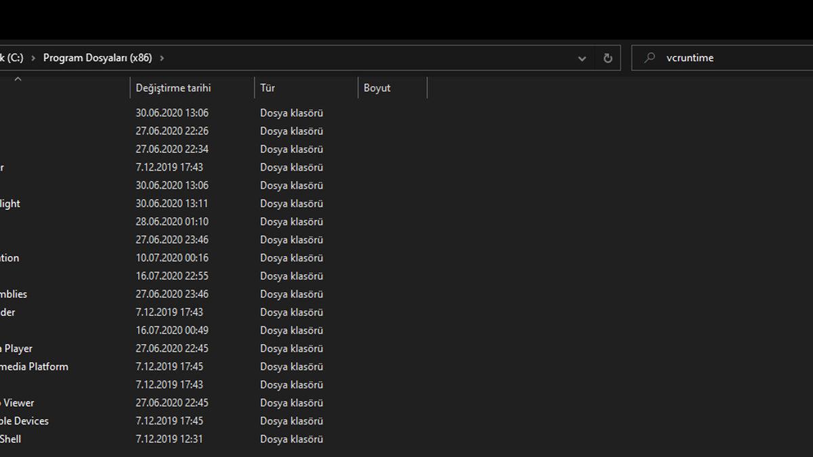Expand the chevron between (C:) and Program Dosyaları
The image size is (813, 457).
(x=33, y=58)
